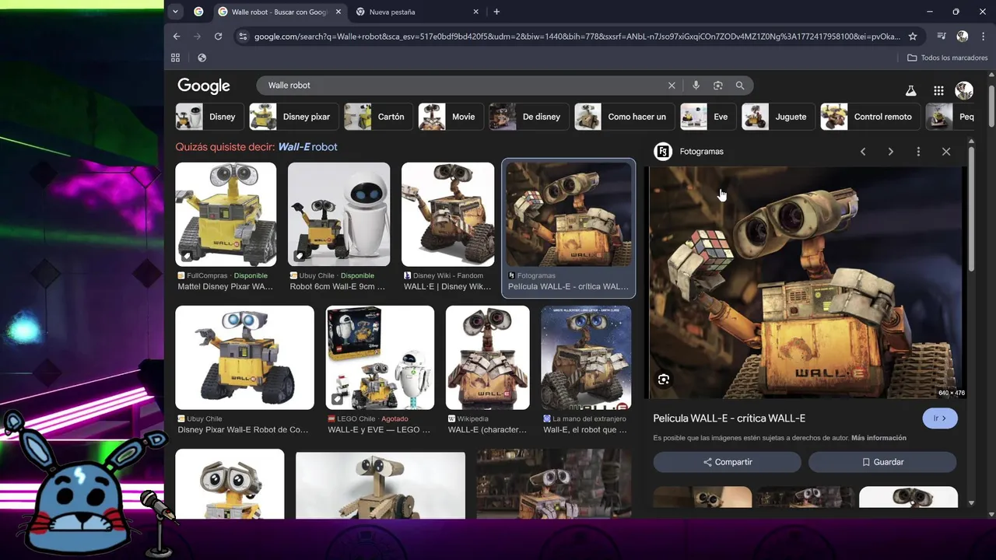This screenshot has height=560, width=996.
Task: Open the Ubuy Chile Robot 6cm image result
Action: click(x=339, y=215)
